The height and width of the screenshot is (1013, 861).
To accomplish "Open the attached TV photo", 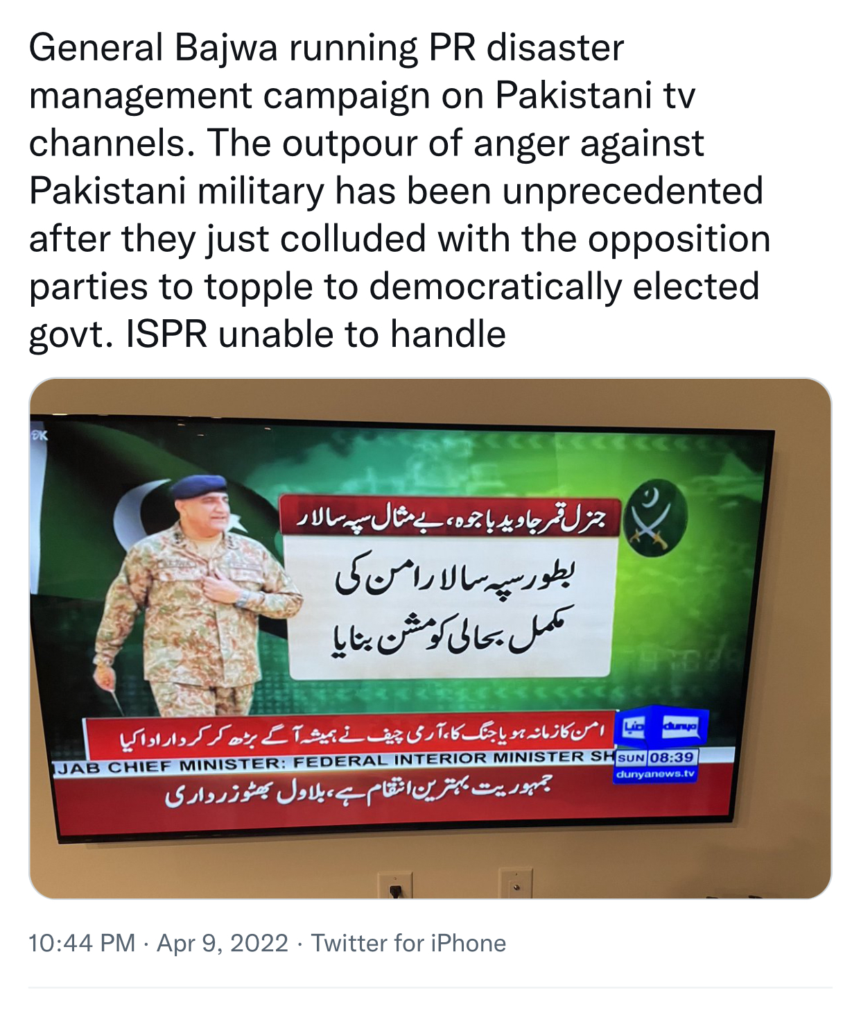I will [x=430, y=638].
